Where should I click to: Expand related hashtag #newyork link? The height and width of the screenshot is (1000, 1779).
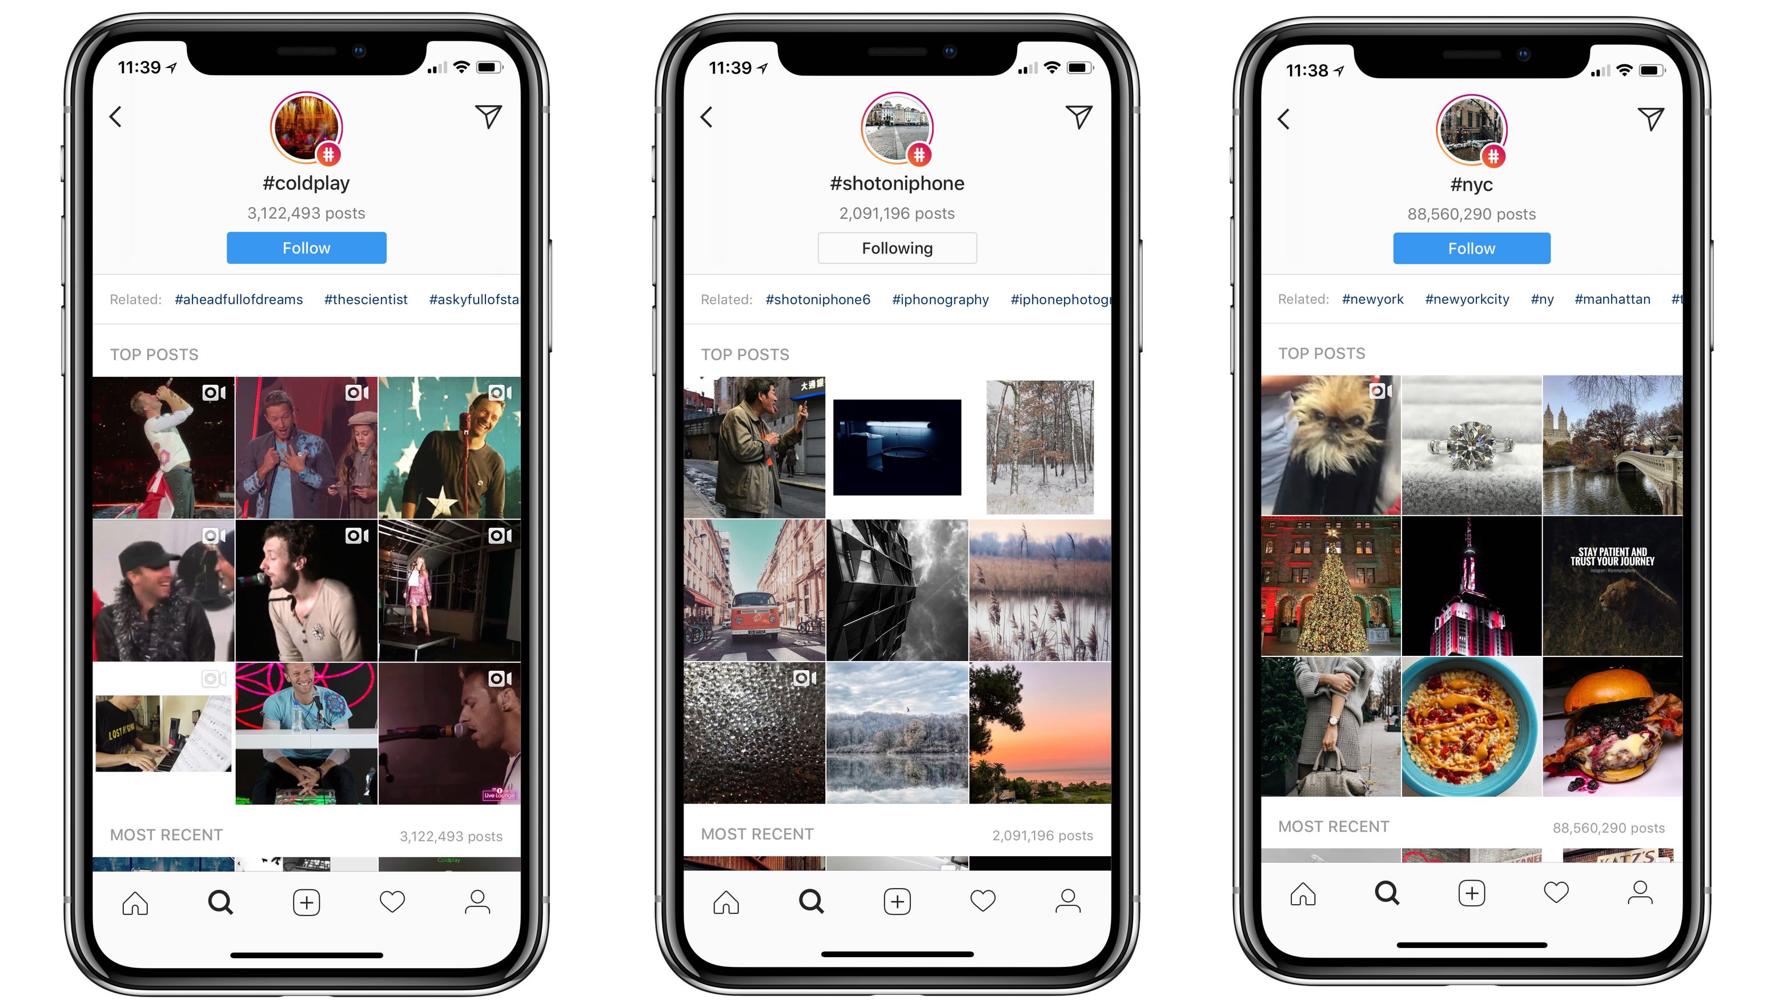point(1370,300)
